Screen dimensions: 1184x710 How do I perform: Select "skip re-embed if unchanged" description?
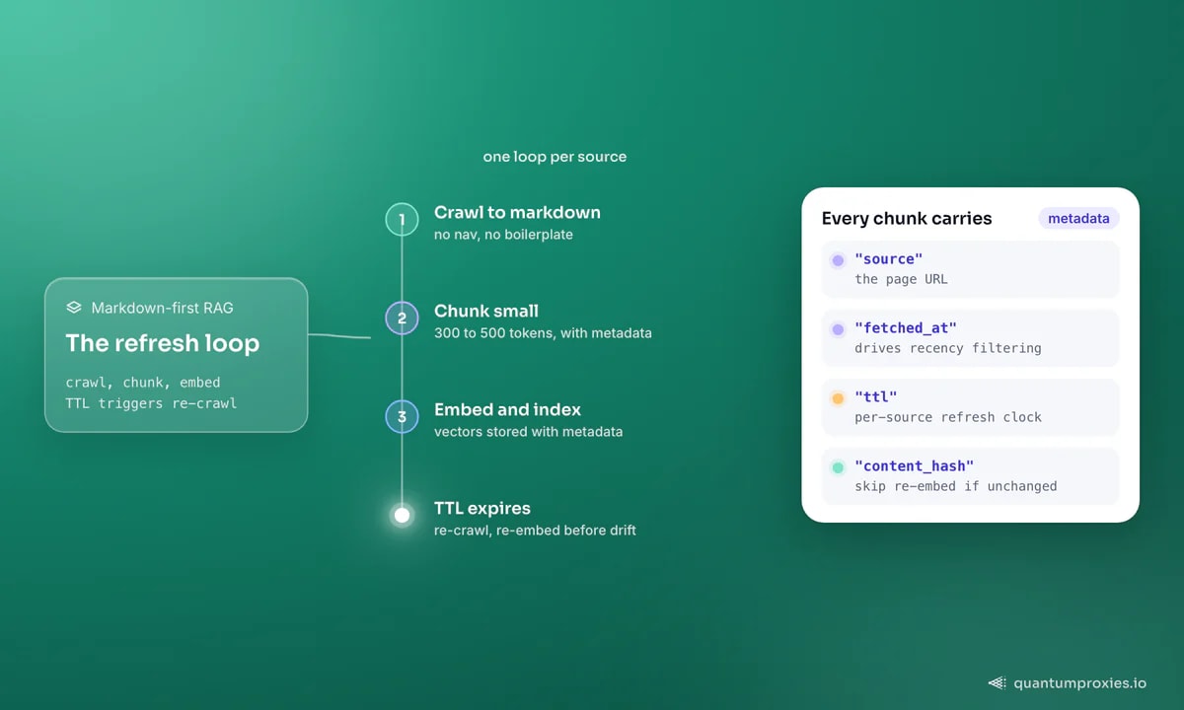click(956, 486)
